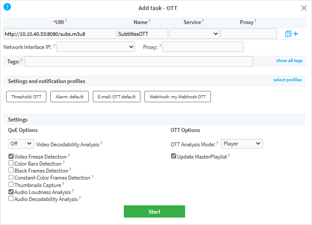Click the Threshold: OTT profile button
The width and height of the screenshot is (312, 225).
click(x=26, y=97)
